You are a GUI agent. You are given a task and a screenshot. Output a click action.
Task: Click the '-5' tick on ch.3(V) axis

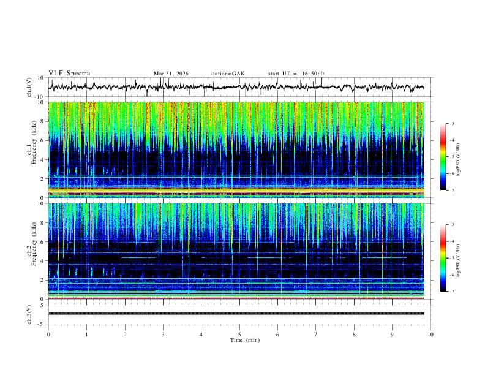pyautogui.click(x=42, y=324)
